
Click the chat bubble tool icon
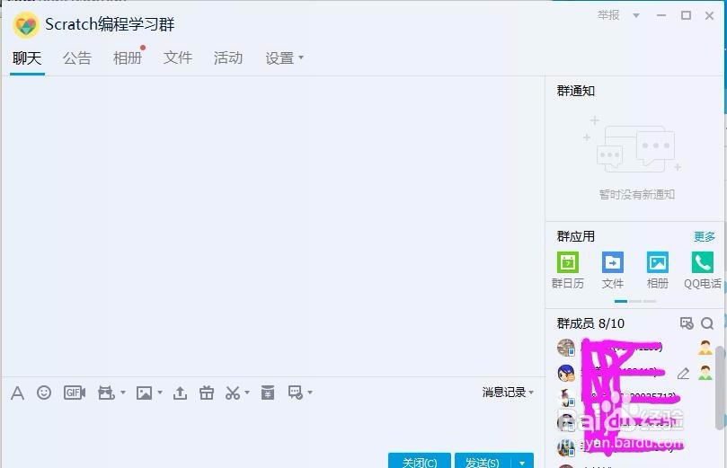point(296,393)
